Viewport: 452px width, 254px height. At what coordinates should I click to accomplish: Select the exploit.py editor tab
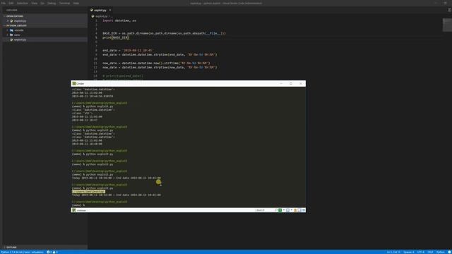pos(100,10)
